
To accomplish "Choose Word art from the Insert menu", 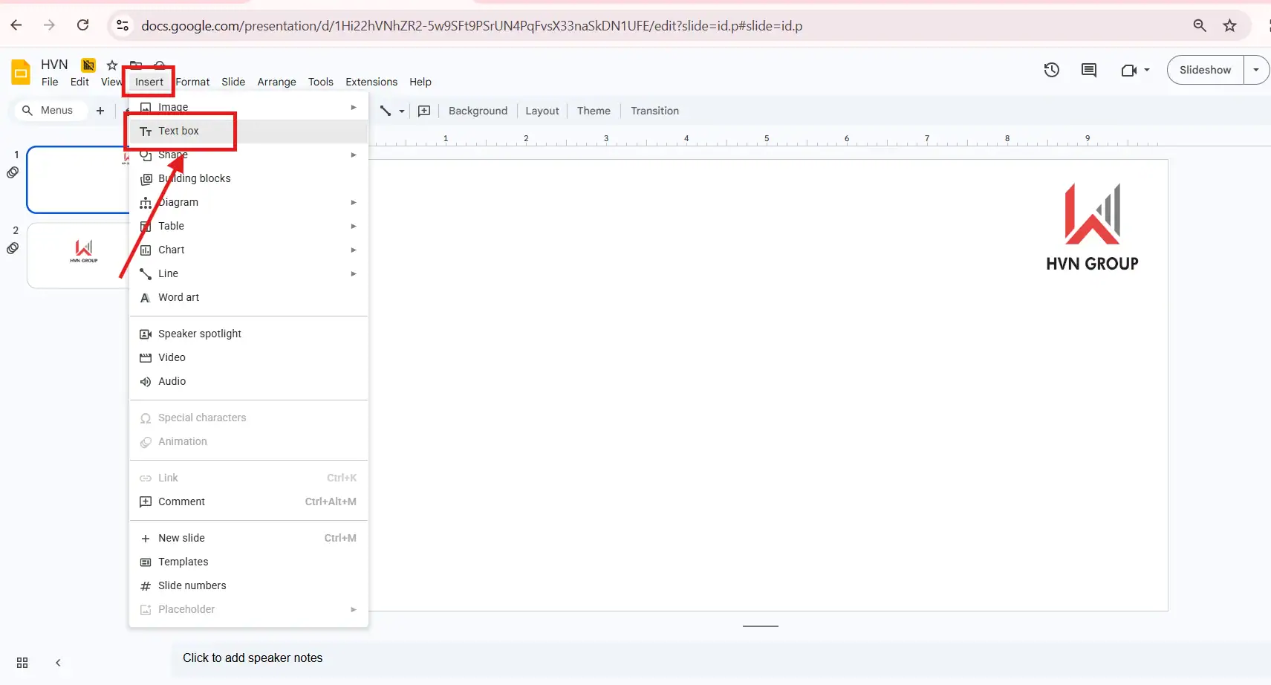I will coord(178,297).
